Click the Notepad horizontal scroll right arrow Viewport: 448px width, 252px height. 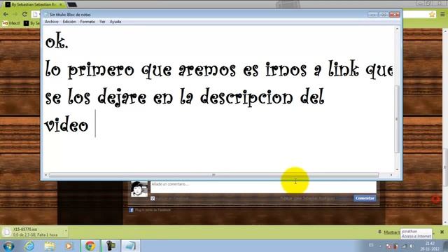[391, 175]
